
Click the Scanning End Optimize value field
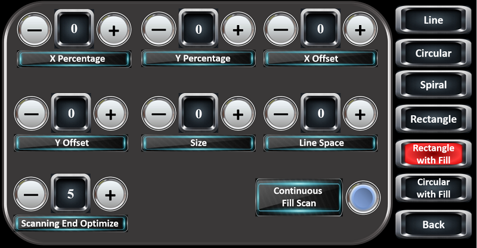click(71, 194)
